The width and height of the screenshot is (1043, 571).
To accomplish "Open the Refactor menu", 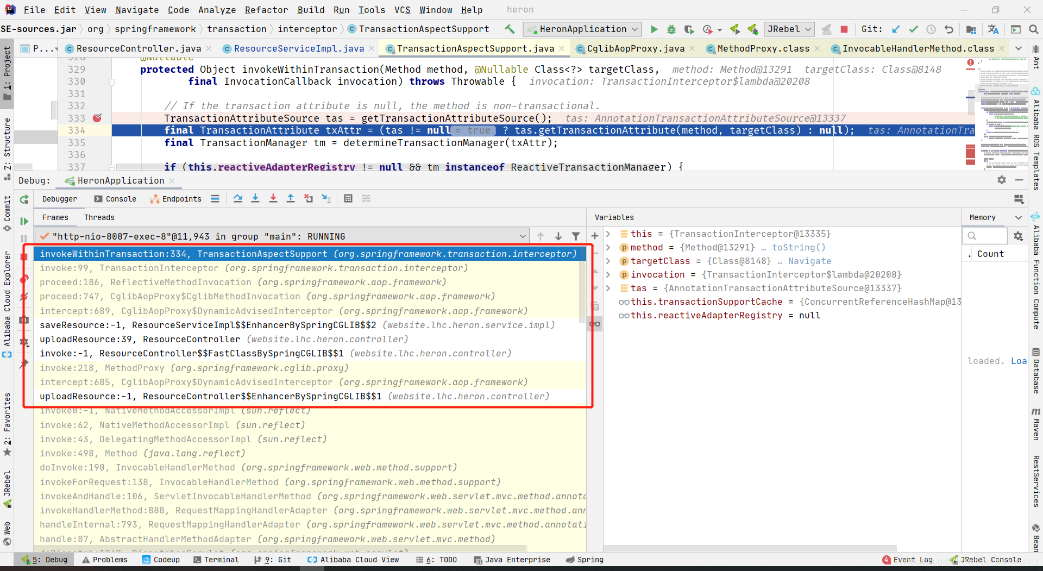I will [266, 10].
